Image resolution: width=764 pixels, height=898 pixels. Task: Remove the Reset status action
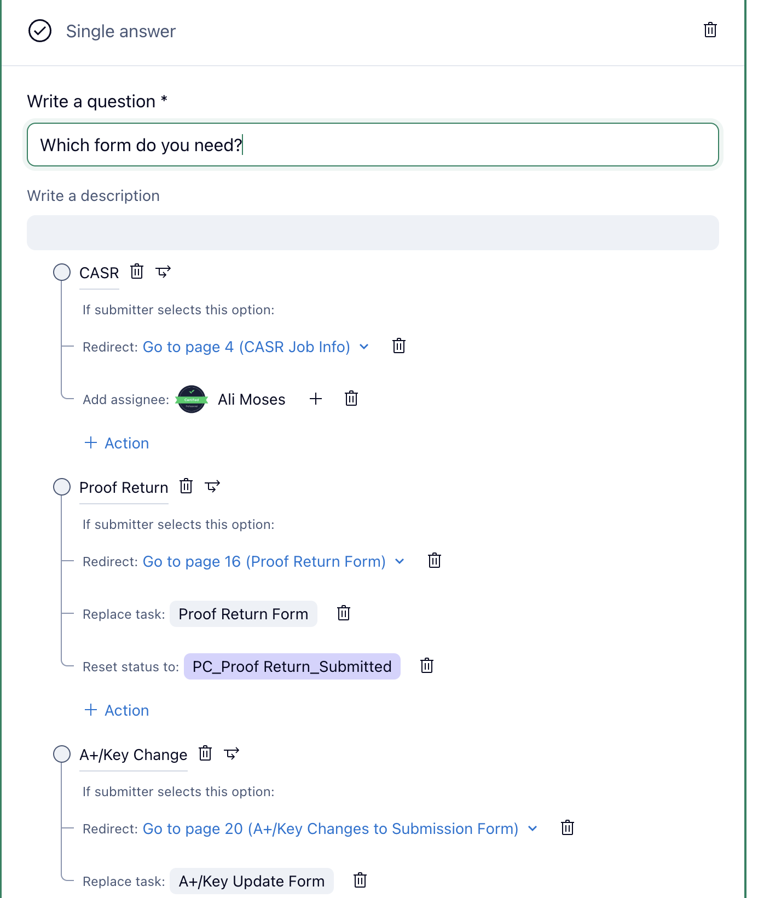(427, 666)
